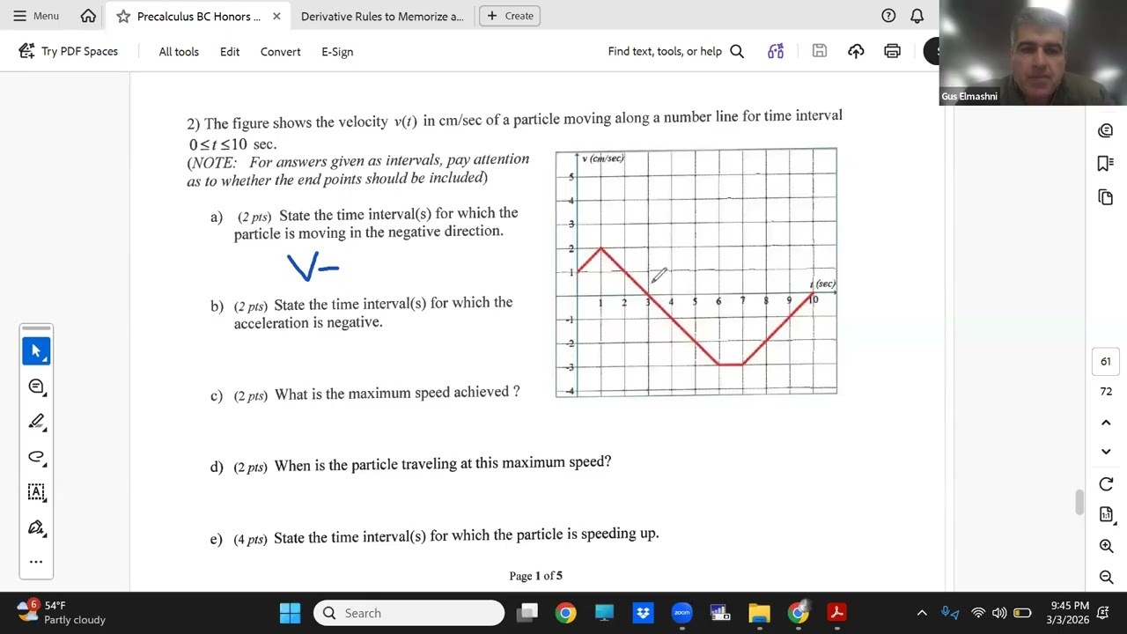This screenshot has width=1127, height=634.
Task: Click the Zoom out magnifier
Action: click(1106, 578)
